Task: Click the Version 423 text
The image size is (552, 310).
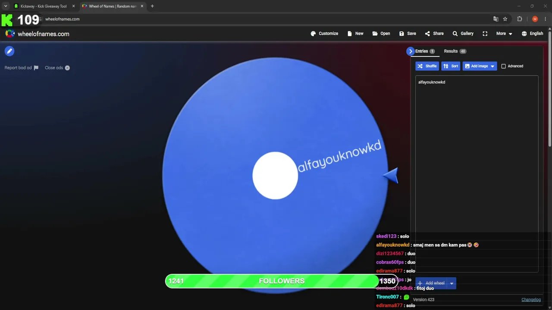Action: coord(423,300)
